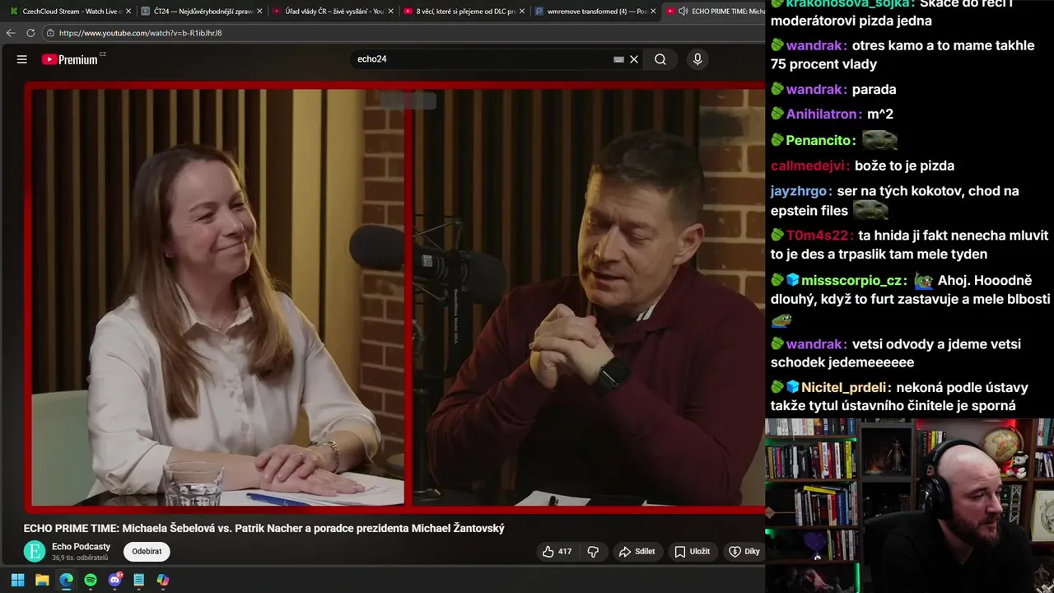The height and width of the screenshot is (593, 1054).
Task: Switch to 8 věcí DLC tab
Action: (x=464, y=12)
